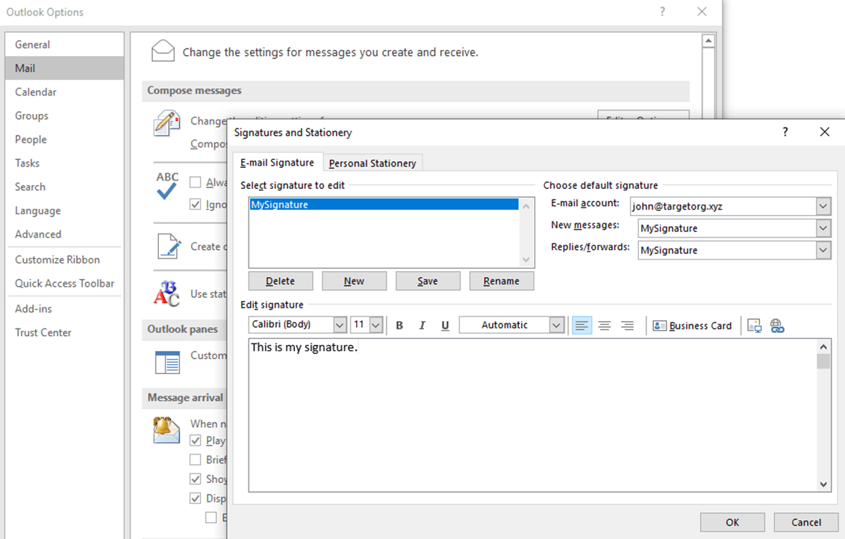Insert hyperlink into signature
The image size is (845, 539).
[777, 325]
